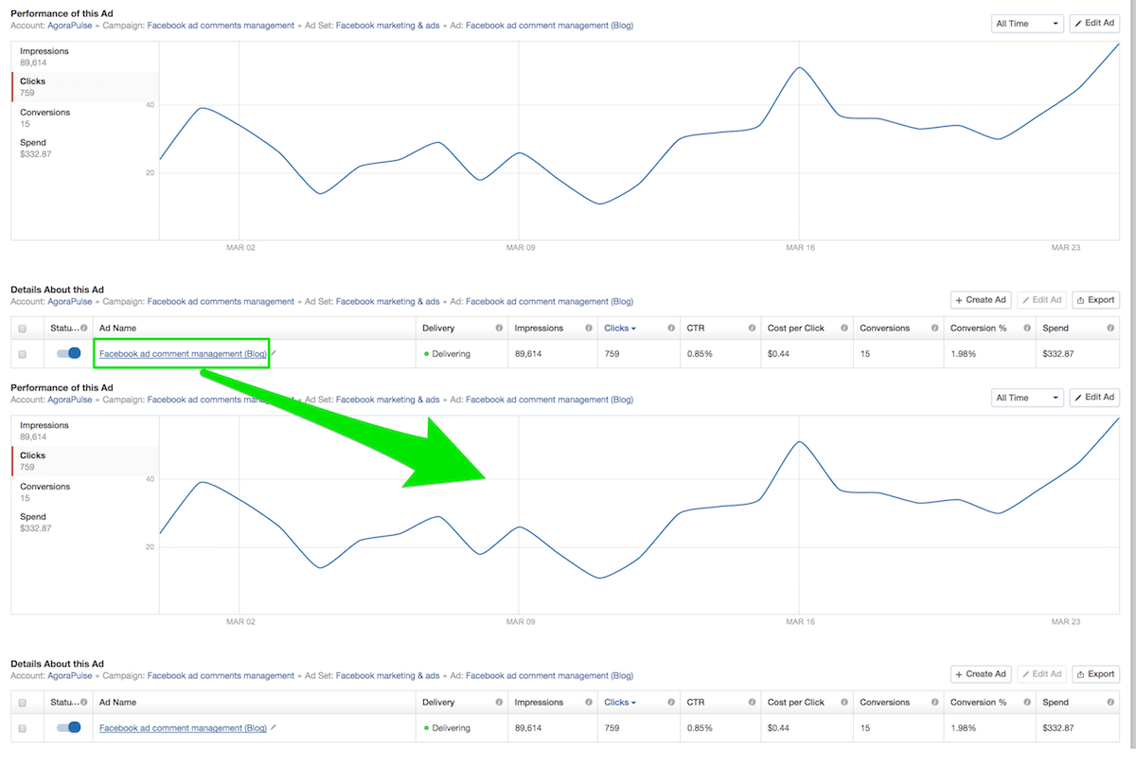Open the ad name link highlighted by the green box
The height and width of the screenshot is (767, 1136).
[183, 354]
